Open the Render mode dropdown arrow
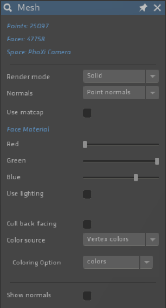This screenshot has width=166, height=308. point(153,76)
